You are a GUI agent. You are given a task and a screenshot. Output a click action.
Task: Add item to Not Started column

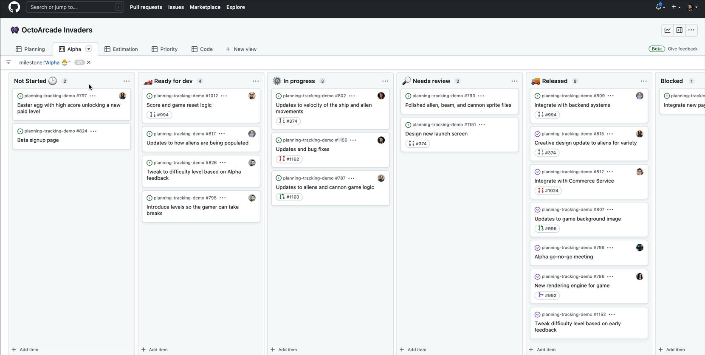pyautogui.click(x=25, y=349)
